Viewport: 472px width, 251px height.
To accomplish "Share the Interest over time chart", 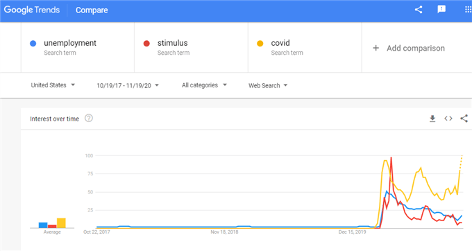I will point(464,119).
